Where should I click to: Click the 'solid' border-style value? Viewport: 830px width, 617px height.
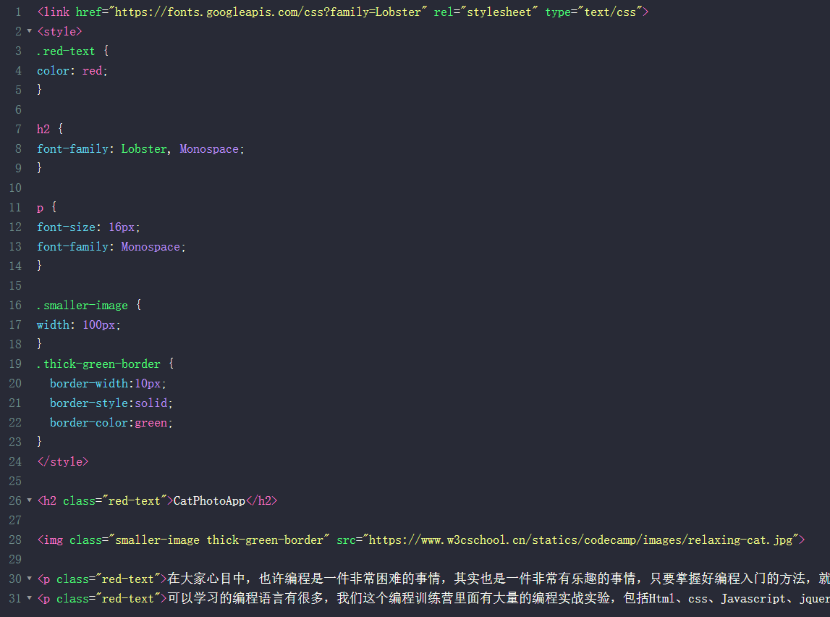pos(151,403)
